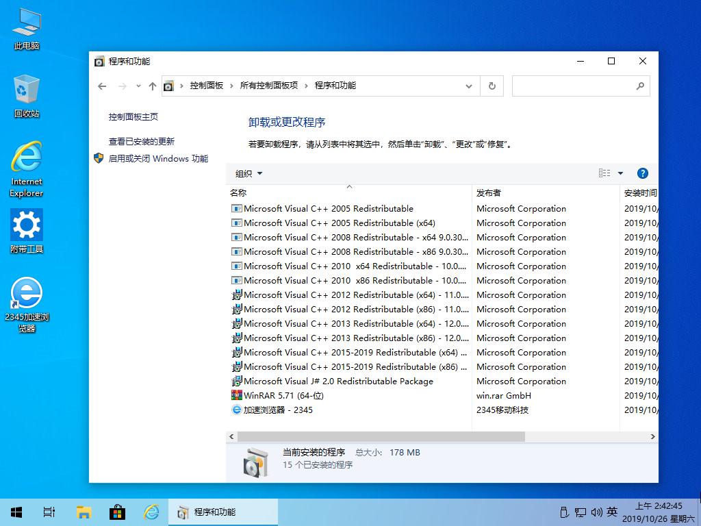The height and width of the screenshot is (526, 701).
Task: Click the volume speaker tray icon
Action: (x=597, y=512)
